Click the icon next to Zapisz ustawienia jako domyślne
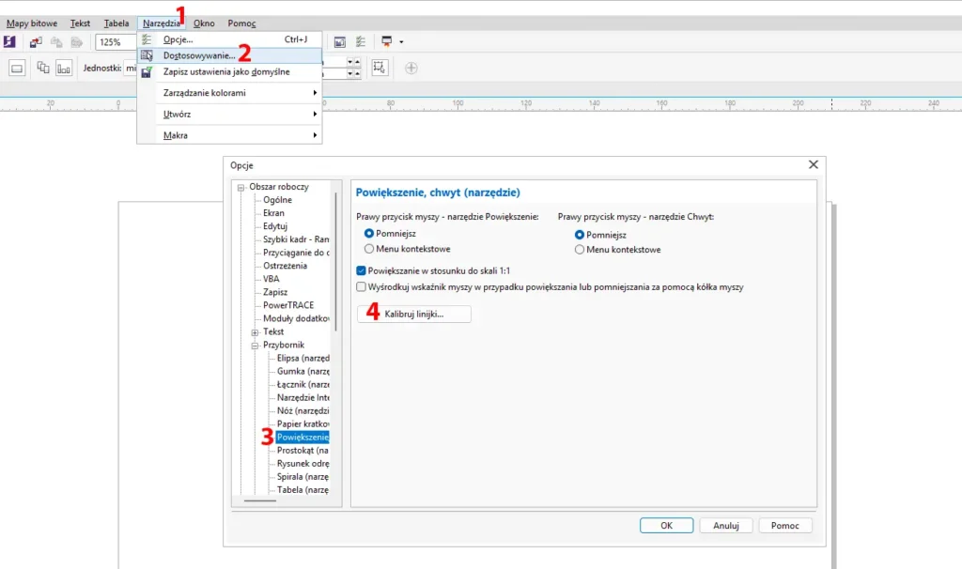The width and height of the screenshot is (962, 569). point(147,71)
